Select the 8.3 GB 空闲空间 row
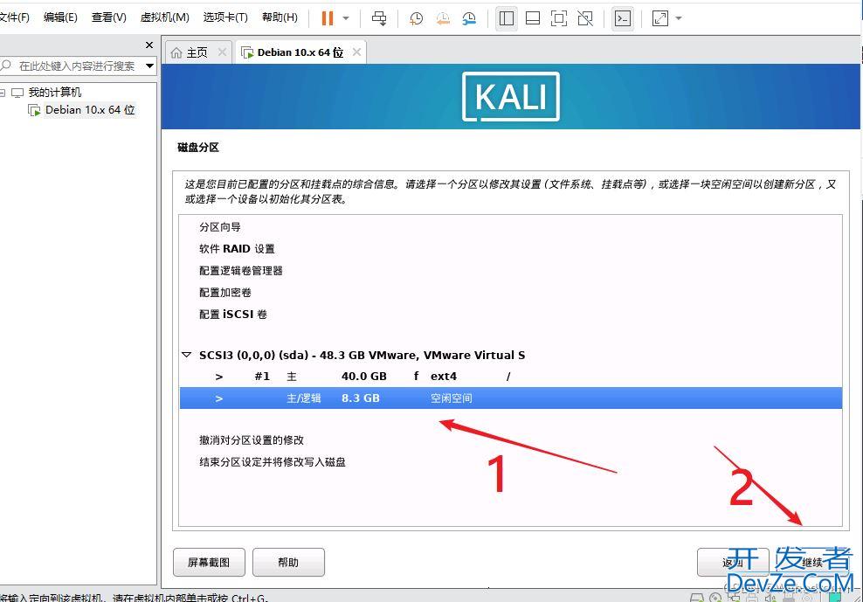 pyautogui.click(x=510, y=398)
